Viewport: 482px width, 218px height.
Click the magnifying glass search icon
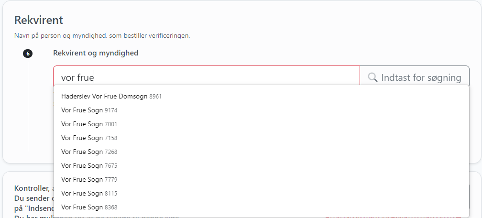(x=372, y=77)
